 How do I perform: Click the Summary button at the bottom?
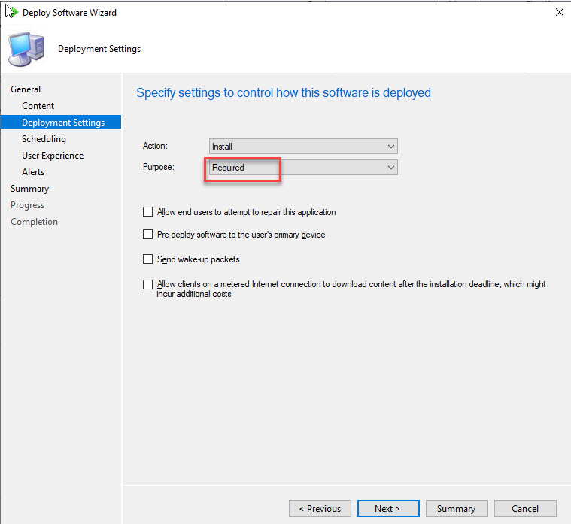(x=456, y=509)
